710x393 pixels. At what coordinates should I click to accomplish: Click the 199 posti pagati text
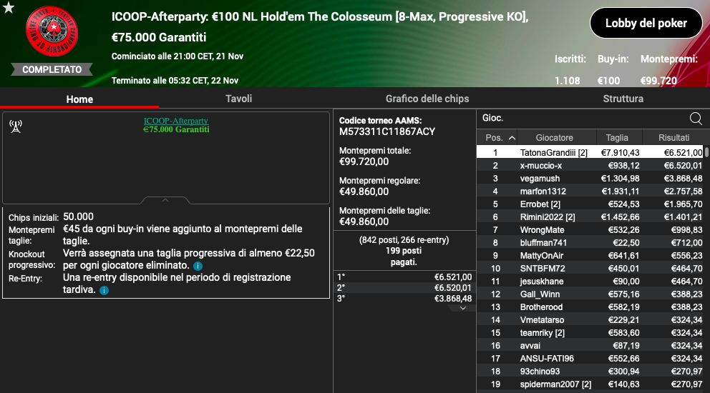(404, 257)
